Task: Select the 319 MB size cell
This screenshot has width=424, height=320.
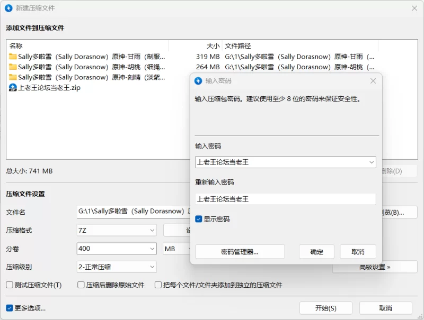Action: 208,57
